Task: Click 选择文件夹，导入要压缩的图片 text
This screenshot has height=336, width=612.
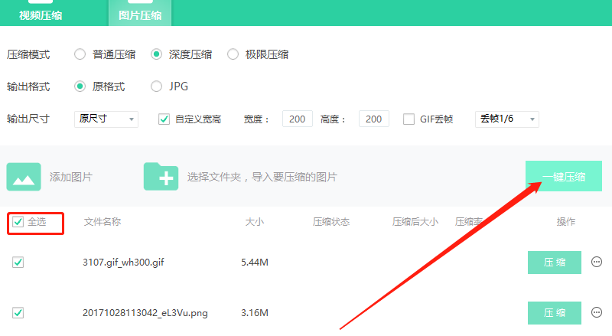Action: tap(262, 177)
